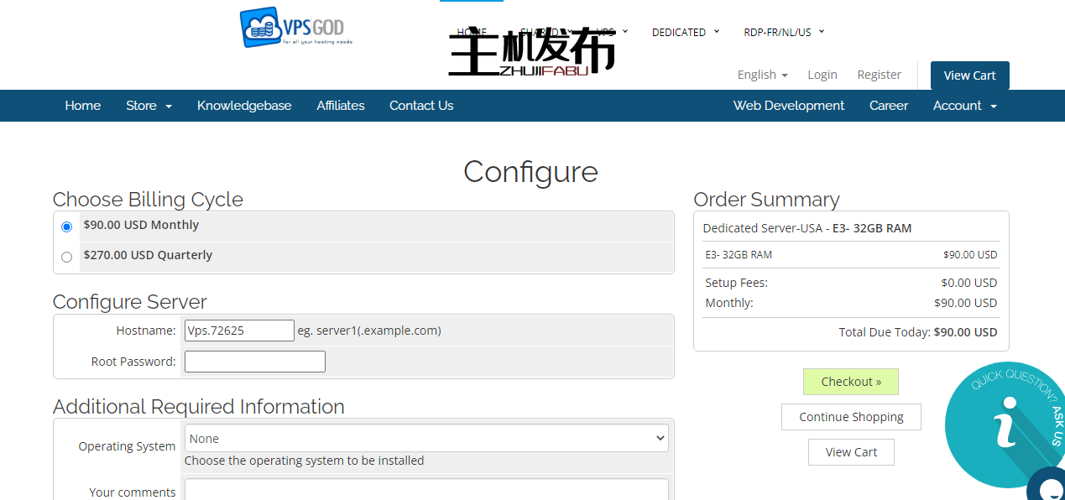This screenshot has width=1065, height=500.
Task: Click the Continue Shopping button
Action: (x=851, y=417)
